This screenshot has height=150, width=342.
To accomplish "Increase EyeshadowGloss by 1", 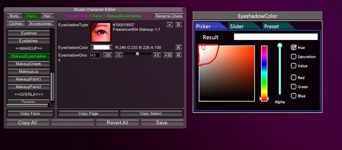I will click(x=156, y=55).
